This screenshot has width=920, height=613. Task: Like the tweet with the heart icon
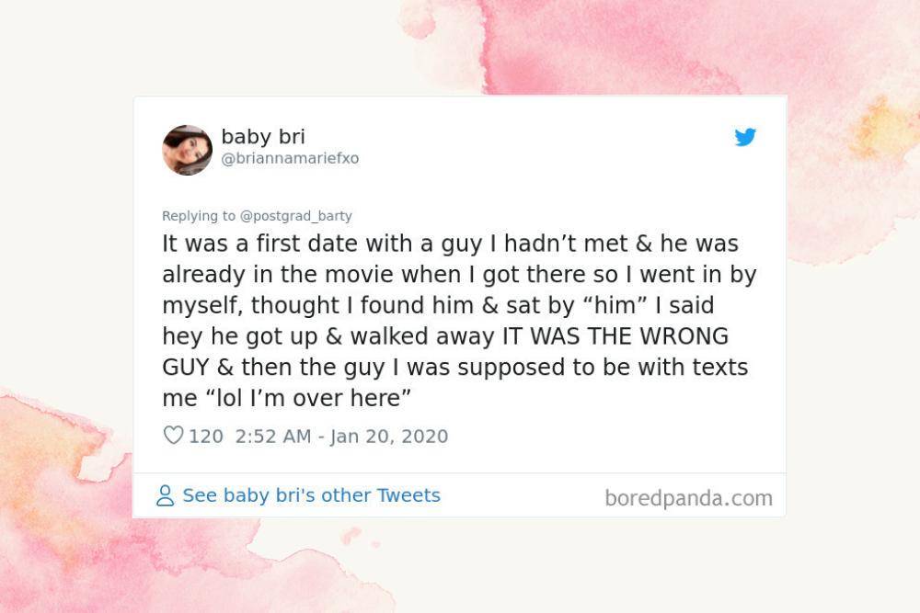pyautogui.click(x=173, y=435)
